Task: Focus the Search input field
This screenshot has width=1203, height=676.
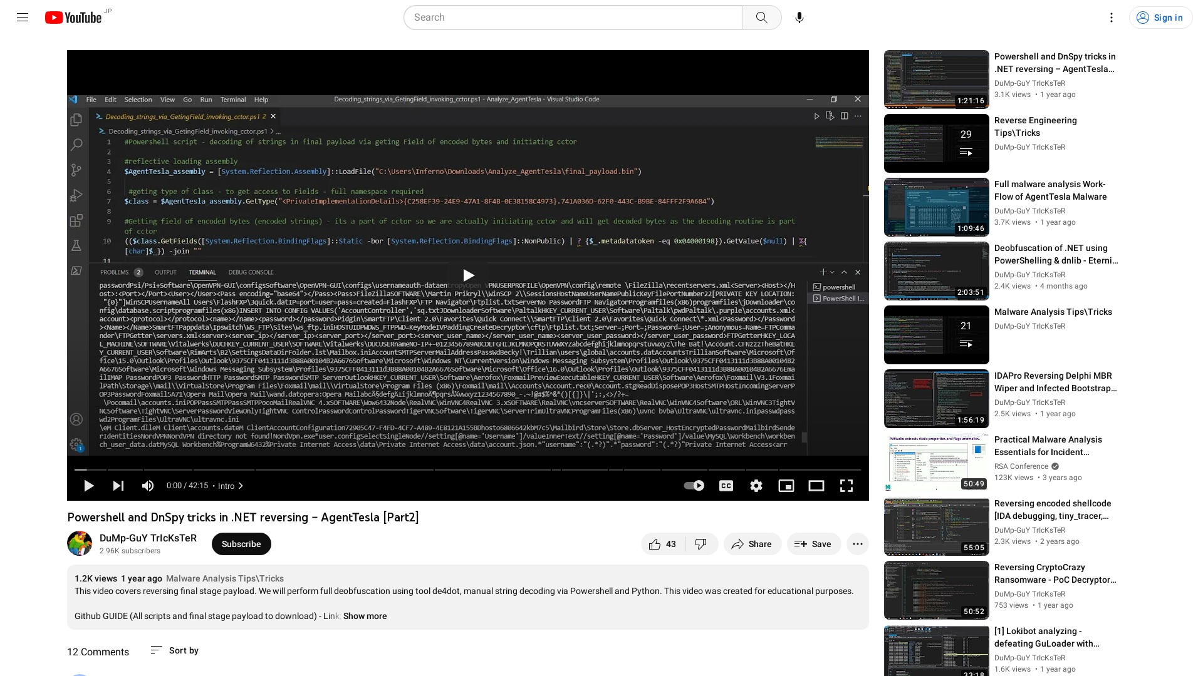Action: [573, 18]
